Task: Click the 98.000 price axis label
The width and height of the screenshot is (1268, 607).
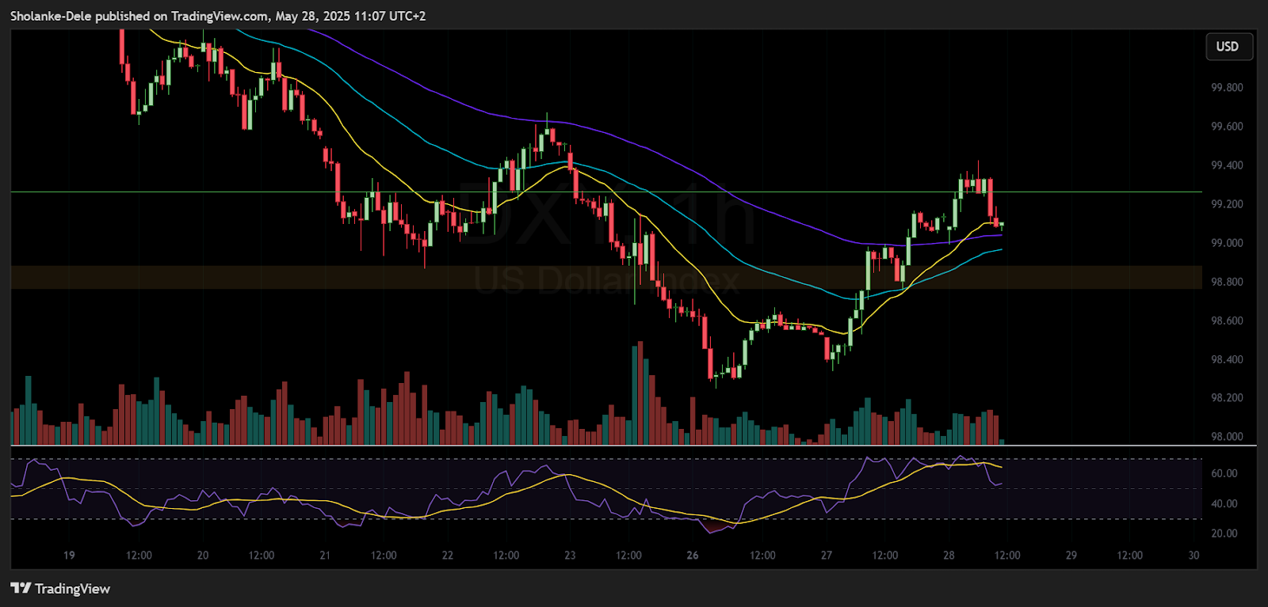Action: click(x=1227, y=437)
